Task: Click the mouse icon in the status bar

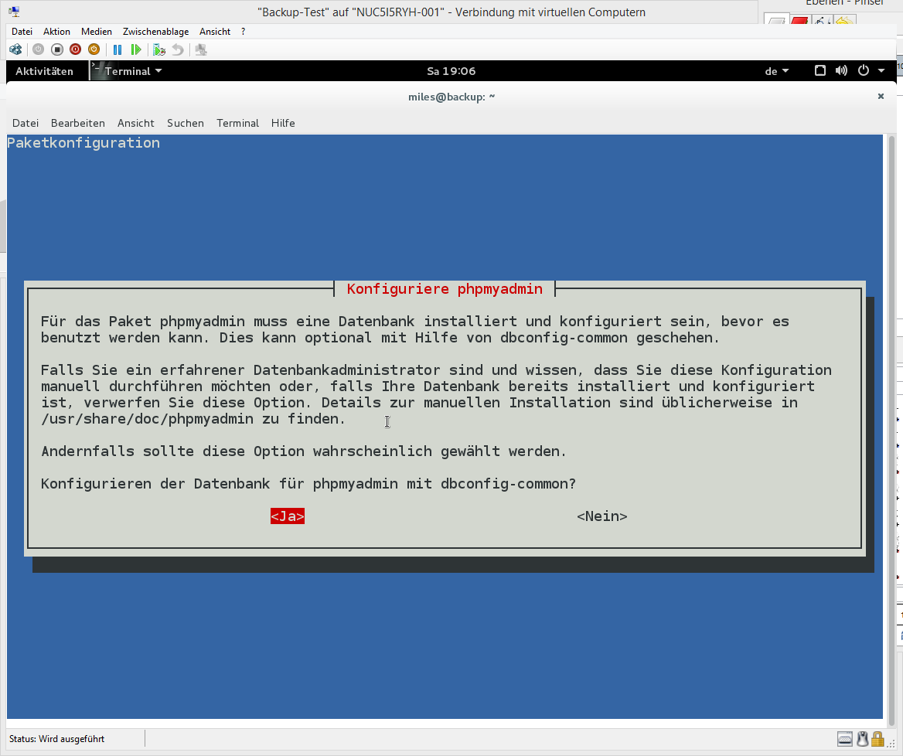Action: coord(862,739)
